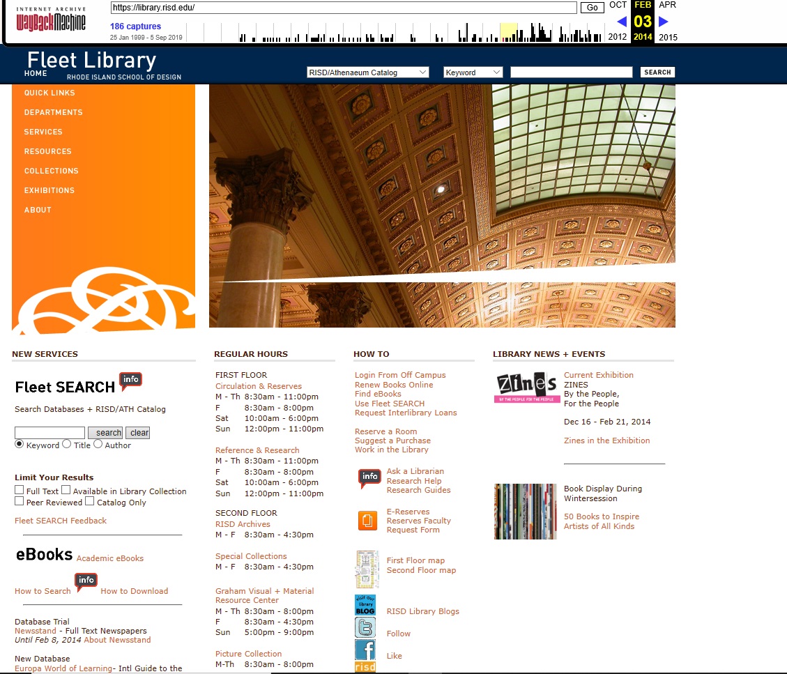The image size is (787, 674).
Task: Click the highlighted section of capture timeline
Action: [x=508, y=32]
